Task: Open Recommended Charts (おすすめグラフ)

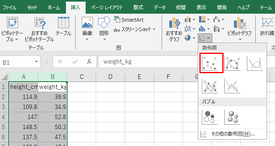Action: pos(174,29)
